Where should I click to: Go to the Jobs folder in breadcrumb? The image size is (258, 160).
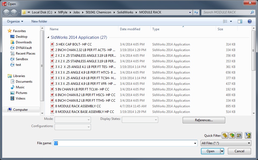click(x=76, y=12)
